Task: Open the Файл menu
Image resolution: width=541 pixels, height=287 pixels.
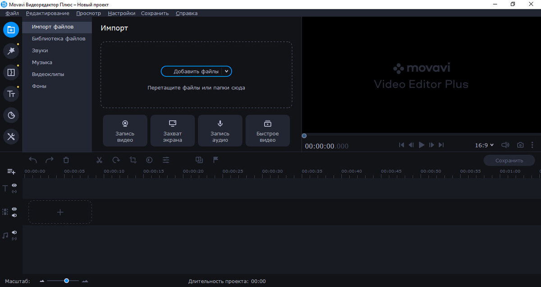Action: pyautogui.click(x=12, y=13)
